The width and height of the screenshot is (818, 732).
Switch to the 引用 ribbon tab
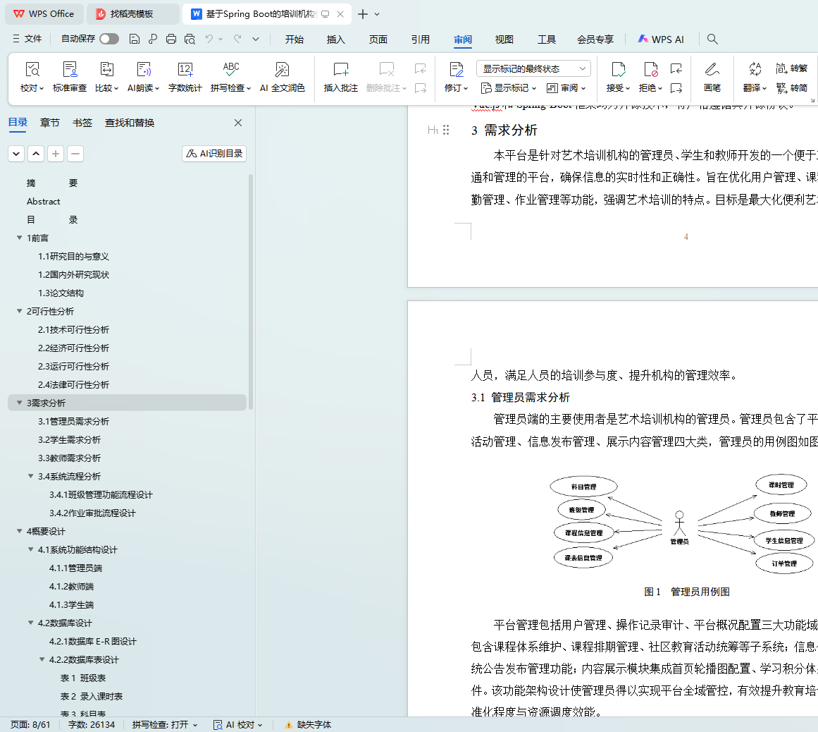421,39
